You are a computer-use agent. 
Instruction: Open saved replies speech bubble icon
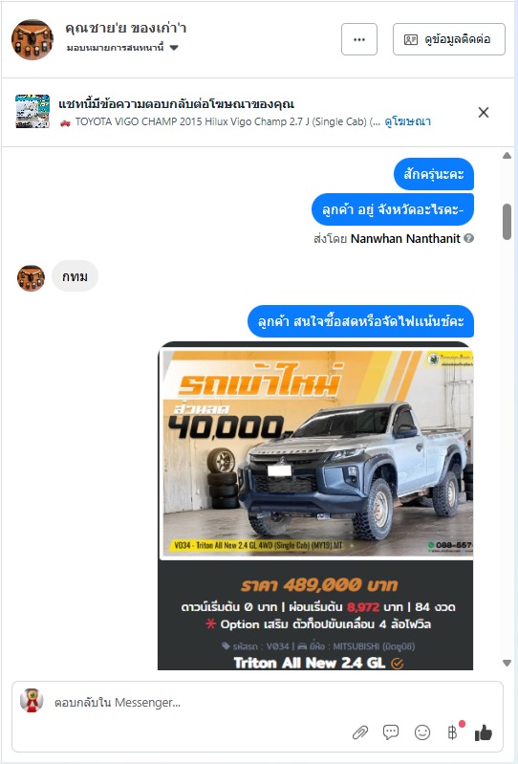click(x=391, y=731)
